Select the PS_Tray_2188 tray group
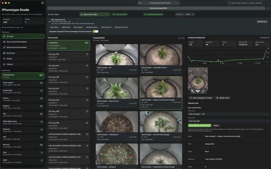Image resolution: width=271 pixels, height=169 pixels. tap(69, 57)
